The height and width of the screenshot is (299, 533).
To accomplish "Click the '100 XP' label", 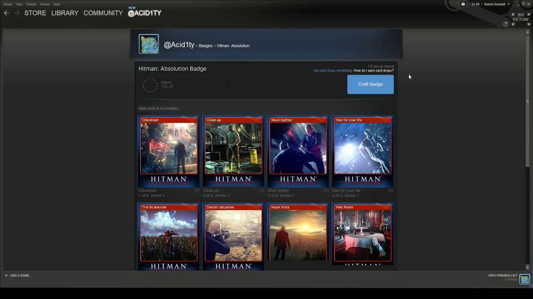I will [167, 87].
